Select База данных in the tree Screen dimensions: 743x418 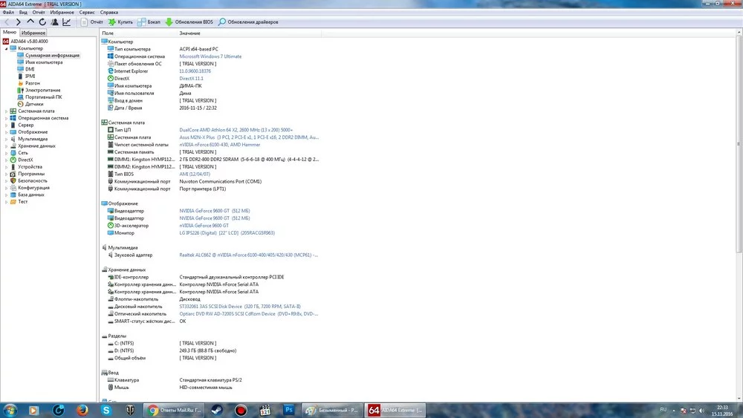coord(30,195)
